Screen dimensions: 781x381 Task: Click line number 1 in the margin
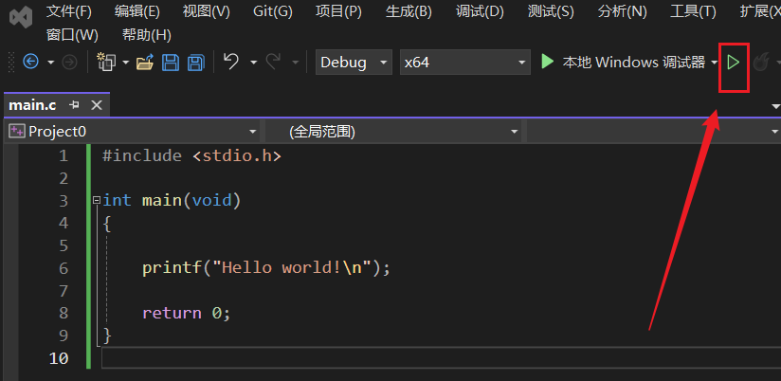(64, 155)
